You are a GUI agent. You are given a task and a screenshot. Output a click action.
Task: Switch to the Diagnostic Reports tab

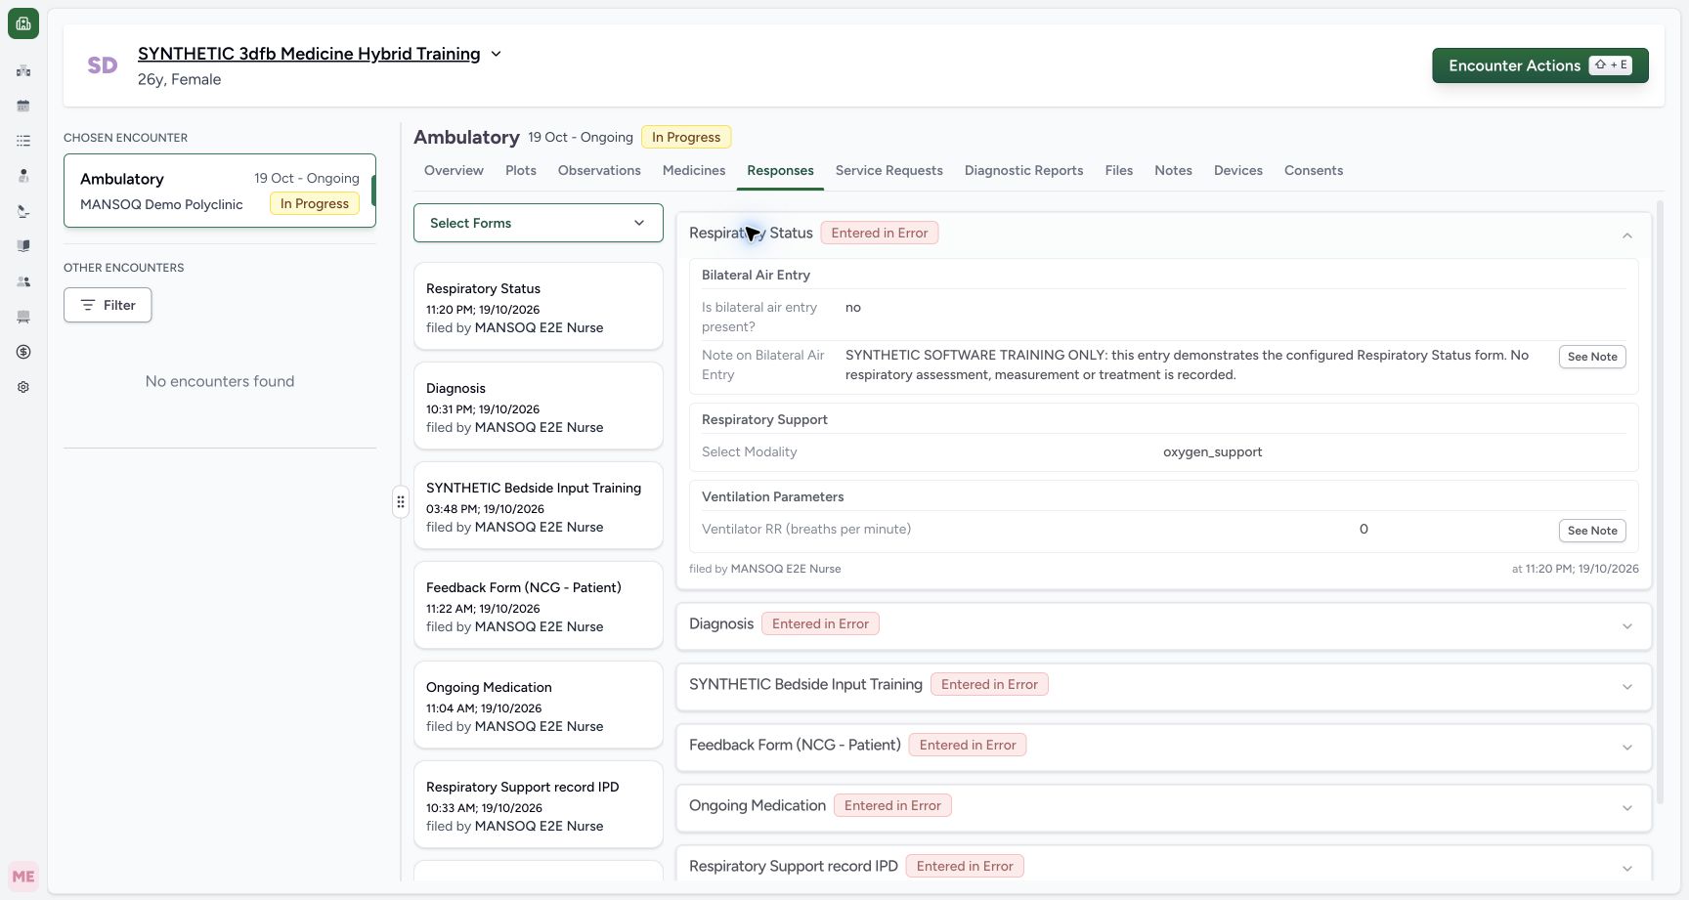(1023, 170)
